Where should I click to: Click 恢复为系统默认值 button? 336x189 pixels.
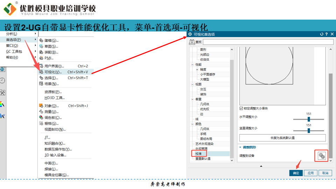(x=282, y=138)
